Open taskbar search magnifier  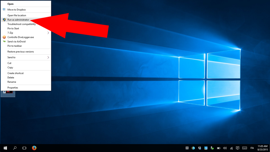coord(15,148)
